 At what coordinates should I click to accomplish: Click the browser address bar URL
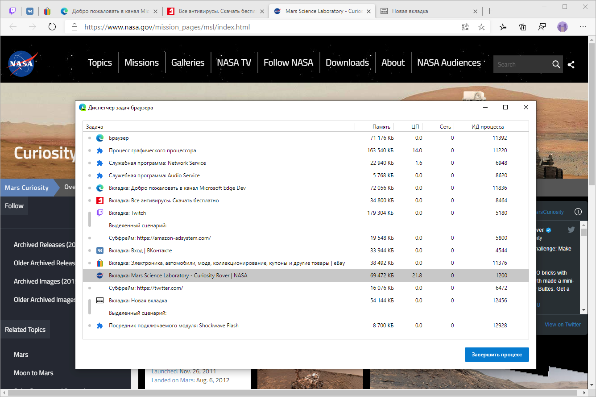click(167, 27)
